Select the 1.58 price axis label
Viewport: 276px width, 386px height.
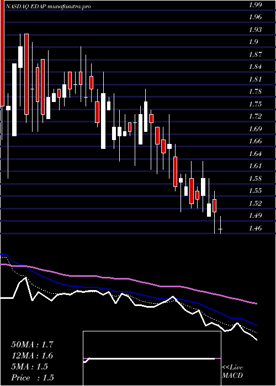point(255,178)
